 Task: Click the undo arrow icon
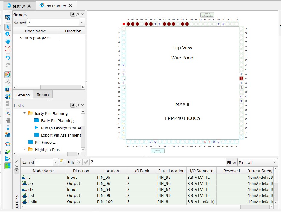8,58
